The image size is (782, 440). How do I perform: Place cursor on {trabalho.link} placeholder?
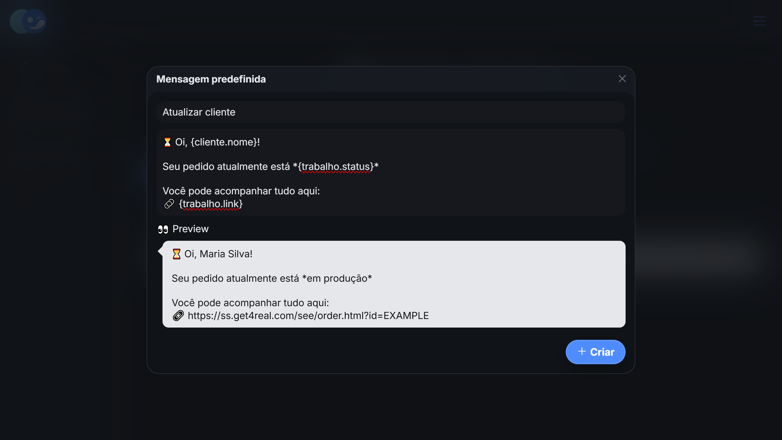coord(211,204)
